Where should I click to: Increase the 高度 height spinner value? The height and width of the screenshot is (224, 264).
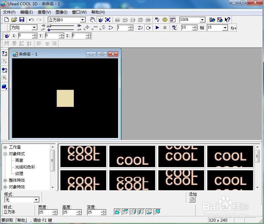pos(79,211)
